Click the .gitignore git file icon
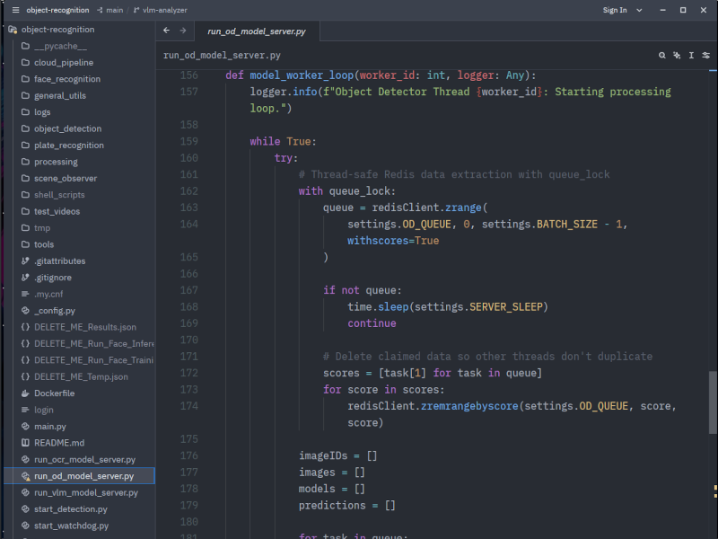The height and width of the screenshot is (539, 718). 26,278
